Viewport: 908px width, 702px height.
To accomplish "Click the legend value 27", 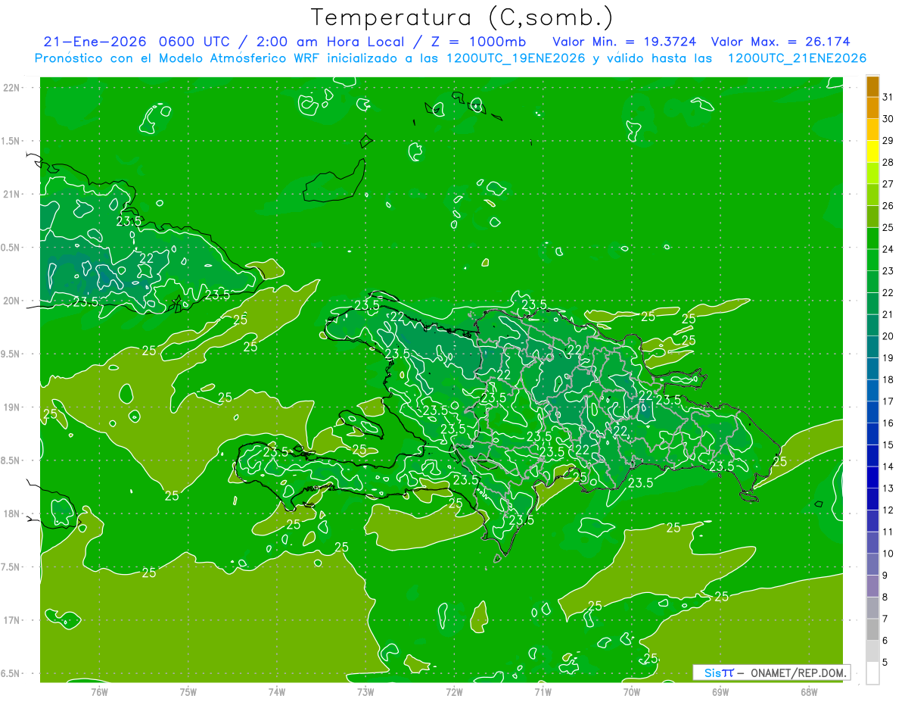I will pyautogui.click(x=888, y=184).
